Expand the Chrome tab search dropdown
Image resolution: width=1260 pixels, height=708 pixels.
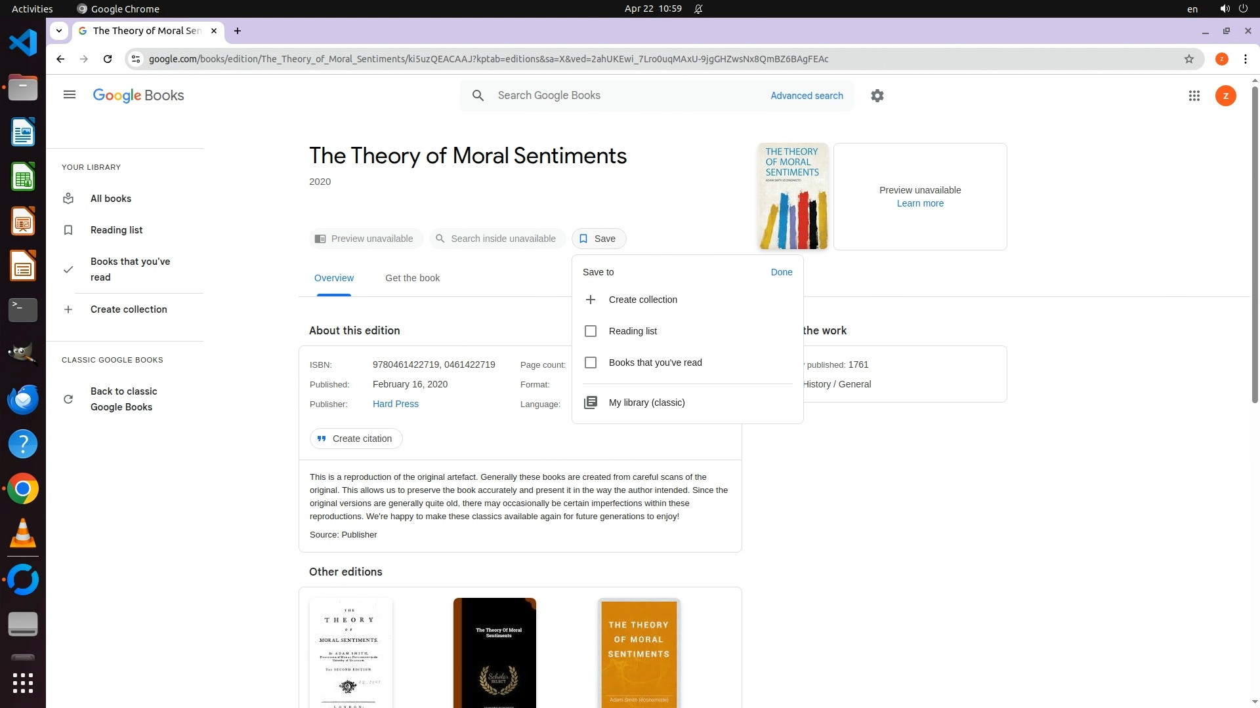tap(59, 31)
